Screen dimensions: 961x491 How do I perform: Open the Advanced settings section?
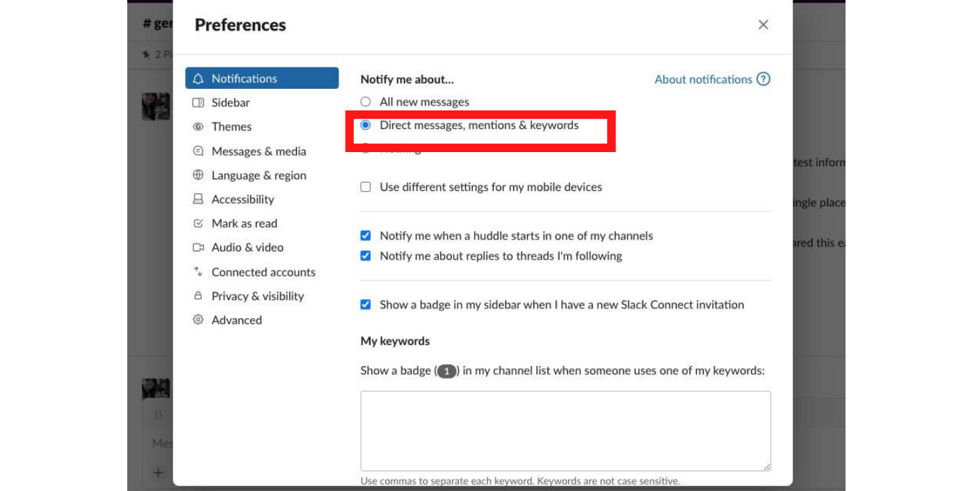(262, 320)
